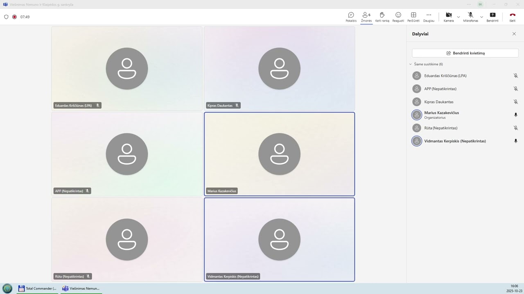Viewport: 524px width, 294px height.
Task: Leave the meeting with Išeiti
Action: click(x=513, y=17)
